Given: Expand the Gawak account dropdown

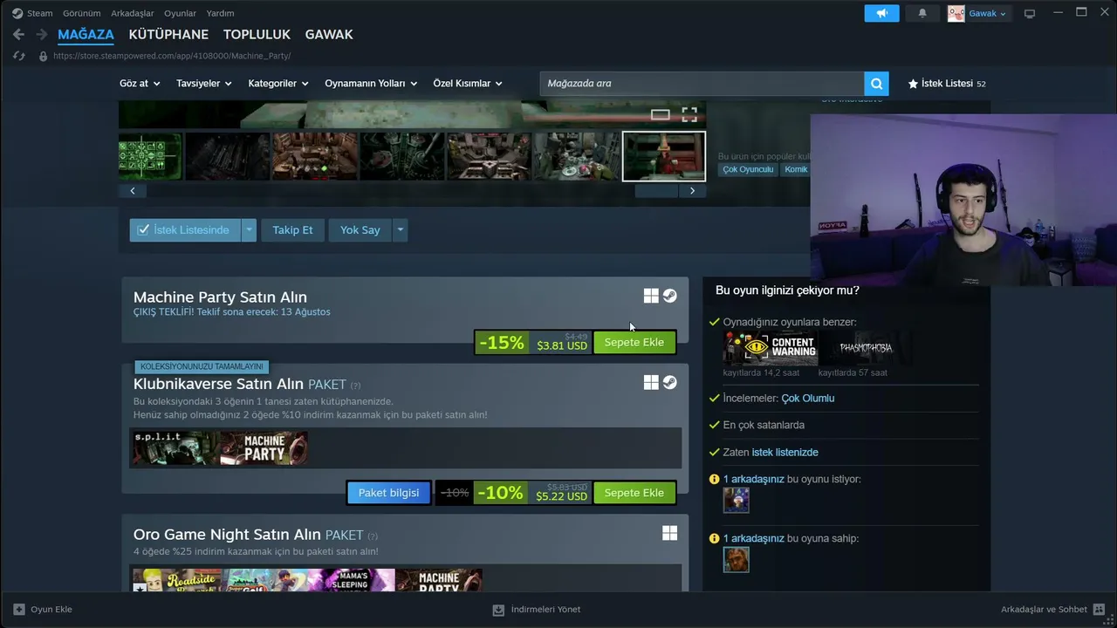Looking at the screenshot, I should (988, 13).
